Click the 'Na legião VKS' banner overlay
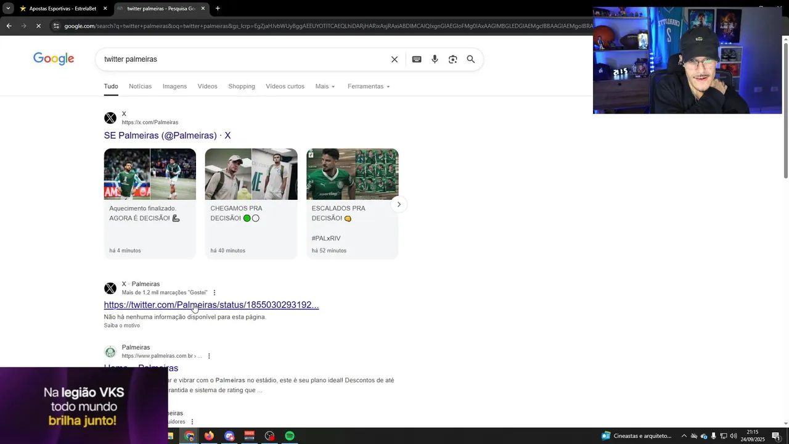Image resolution: width=789 pixels, height=444 pixels. pyautogui.click(x=84, y=406)
